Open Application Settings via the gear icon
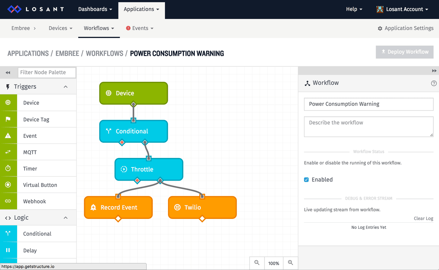The image size is (439, 270). click(381, 28)
